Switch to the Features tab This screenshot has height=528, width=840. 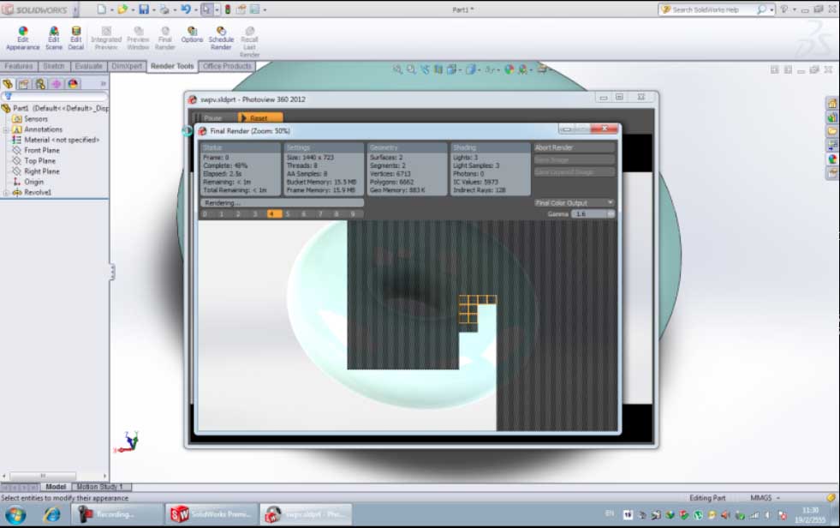pos(19,66)
